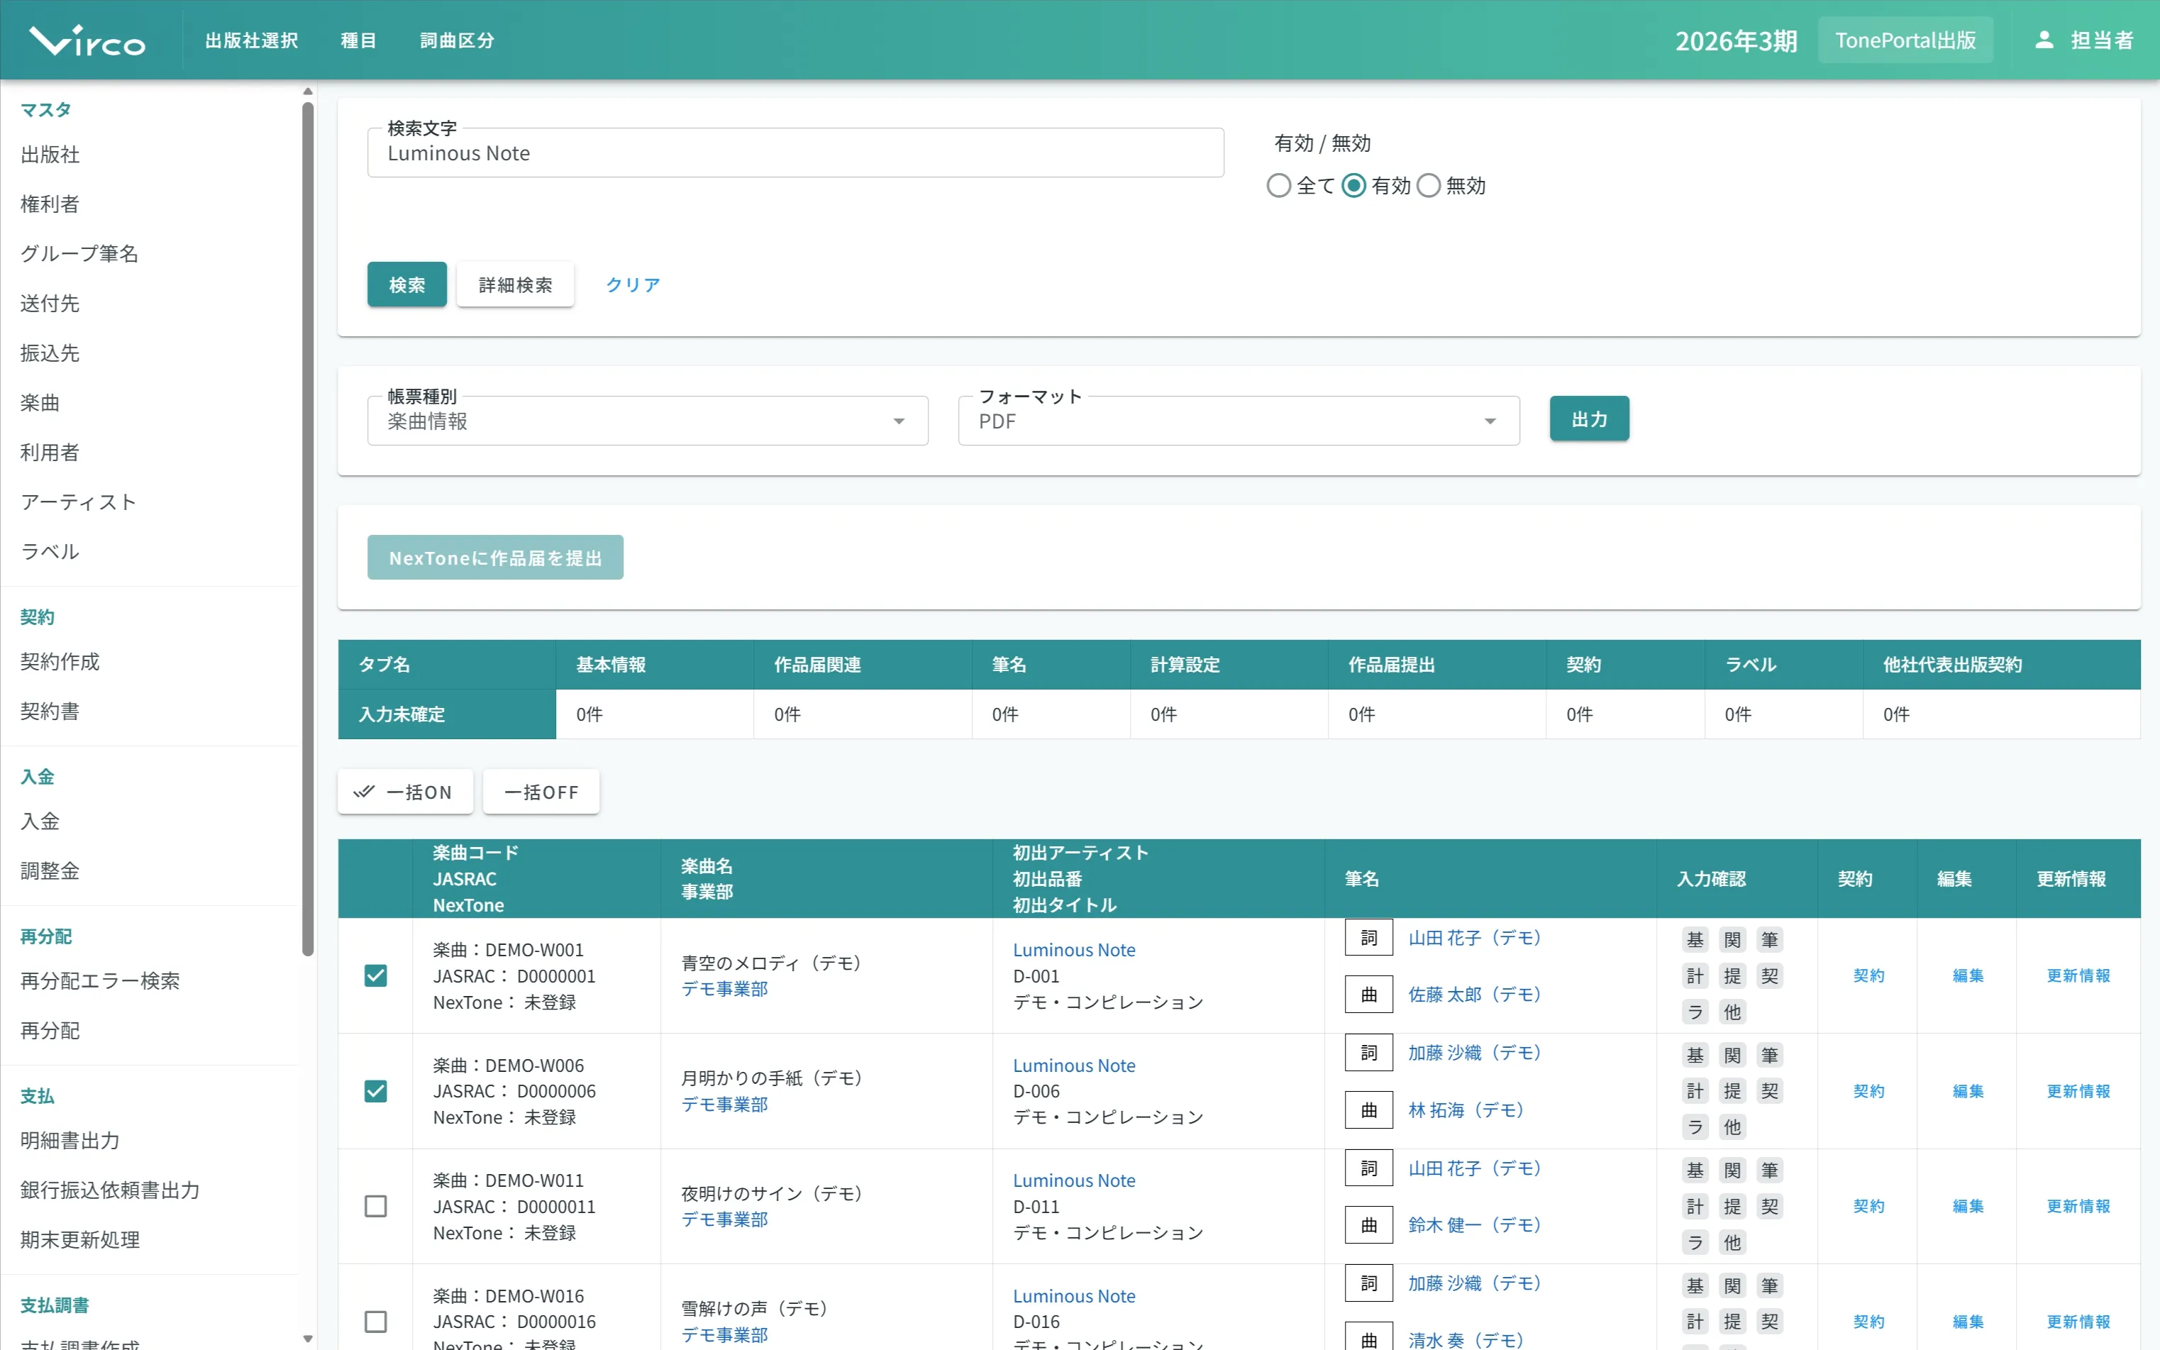Open 編集 link for DEMO-W001
This screenshot has height=1350, width=2160.
[x=1968, y=976]
